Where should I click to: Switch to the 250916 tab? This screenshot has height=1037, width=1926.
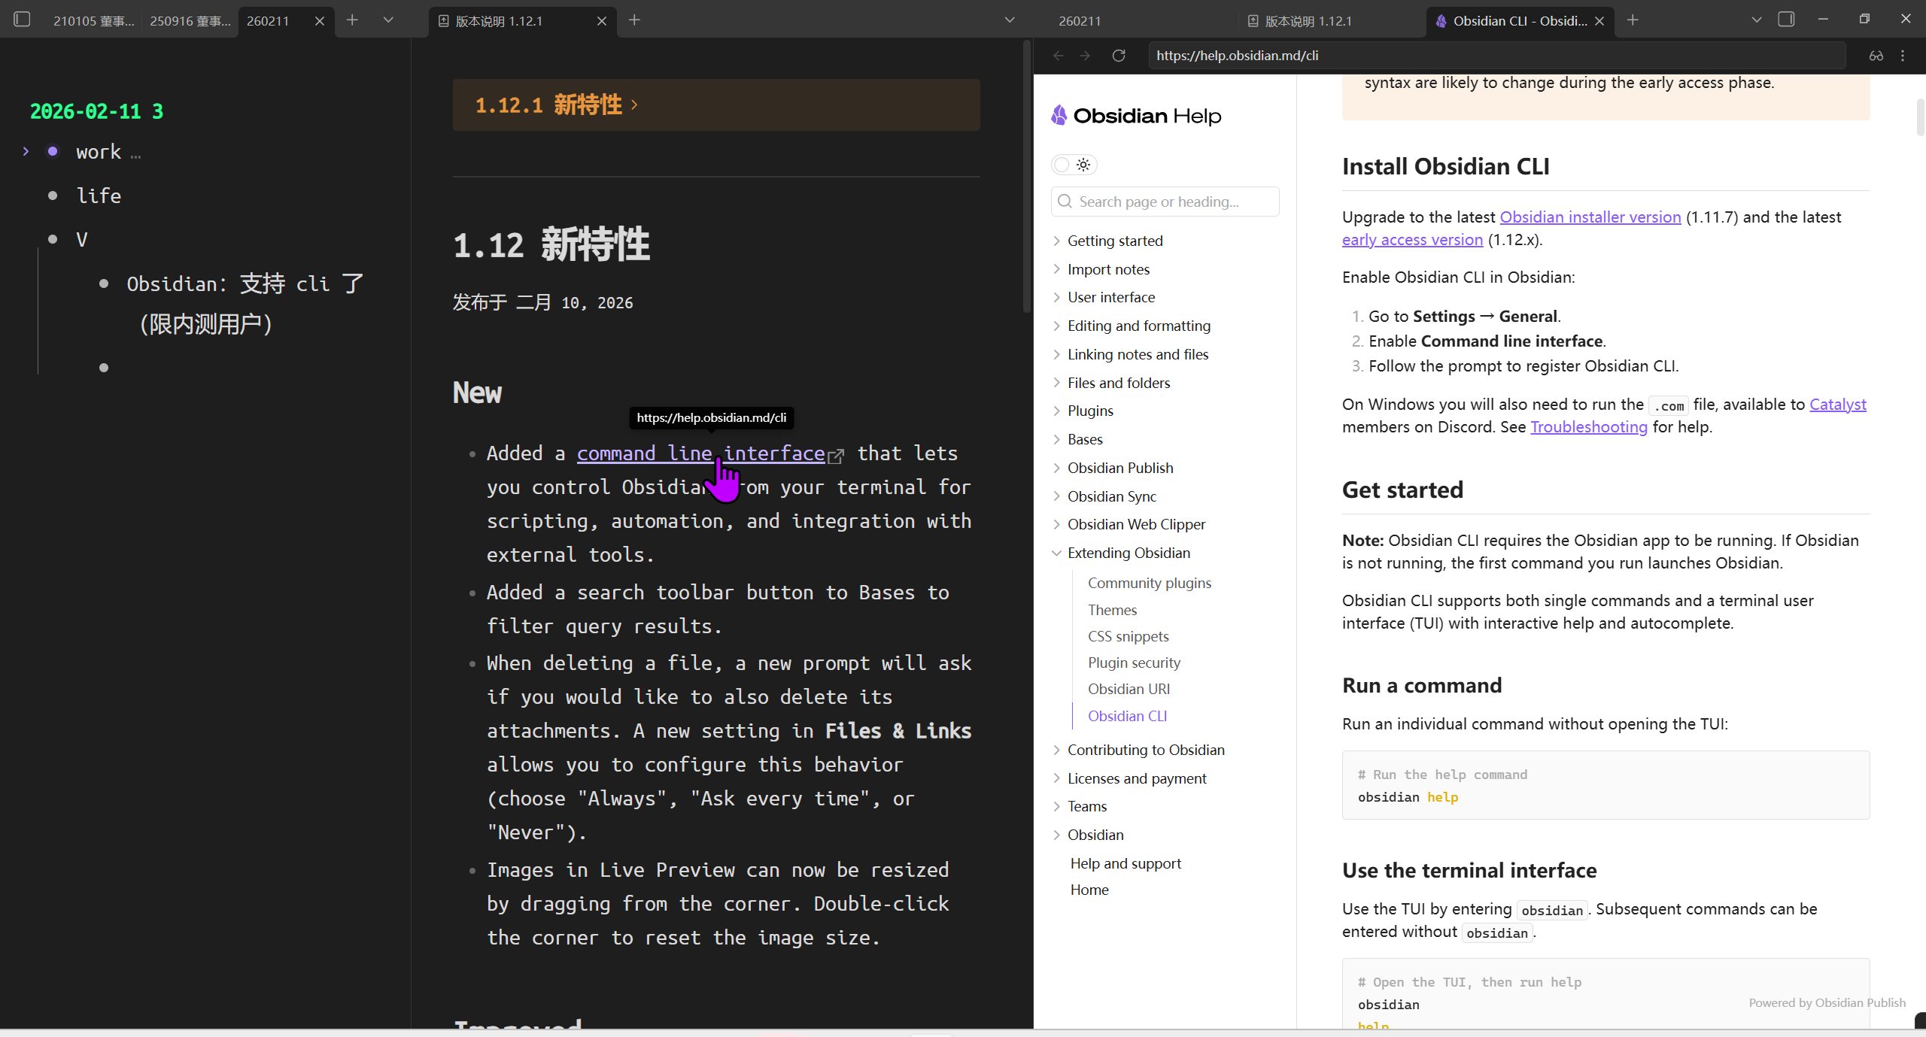click(x=190, y=21)
